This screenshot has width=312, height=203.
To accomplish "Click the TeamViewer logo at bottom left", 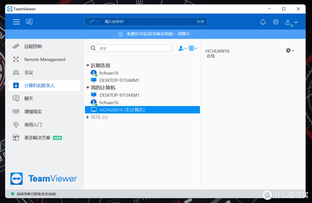I will (x=43, y=178).
